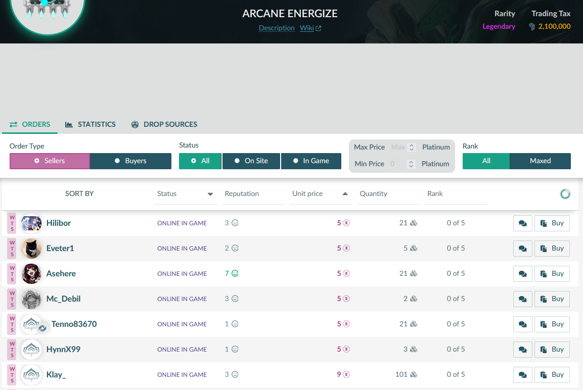Buy from Mc_Debil
583x390 pixels.
pyautogui.click(x=552, y=299)
